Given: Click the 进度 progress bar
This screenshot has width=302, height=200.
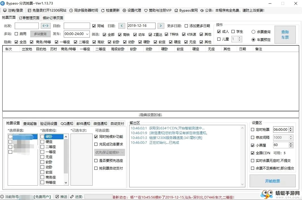Looking at the screenshot, I should tap(99, 197).
